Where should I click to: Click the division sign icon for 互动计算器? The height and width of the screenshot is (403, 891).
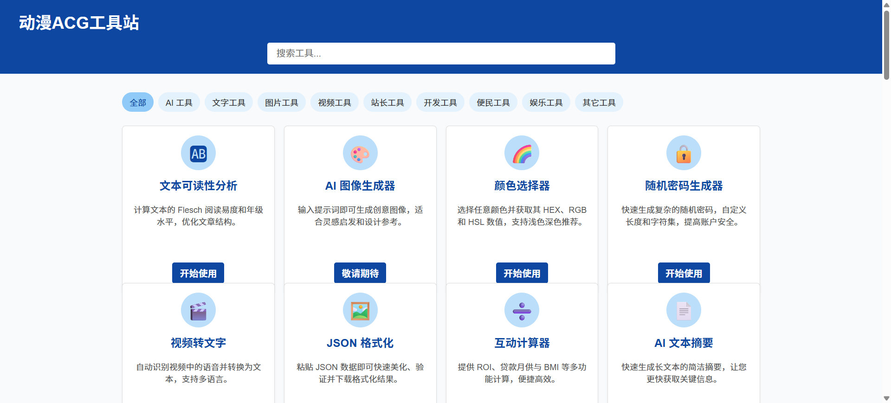pyautogui.click(x=522, y=310)
